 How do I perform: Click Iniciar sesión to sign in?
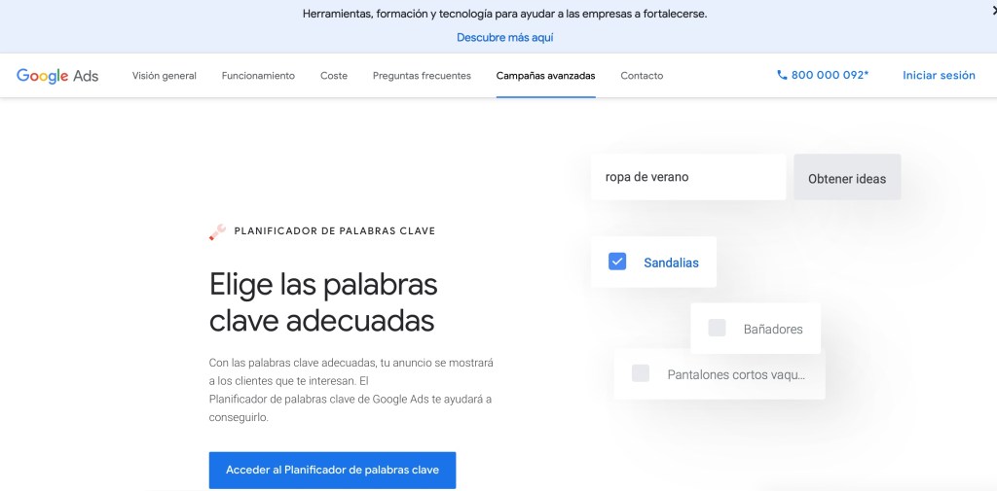click(939, 75)
